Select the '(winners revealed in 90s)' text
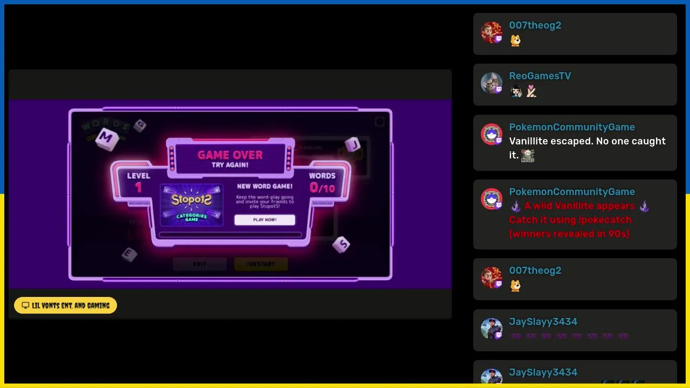The width and height of the screenshot is (690, 388). tap(569, 234)
